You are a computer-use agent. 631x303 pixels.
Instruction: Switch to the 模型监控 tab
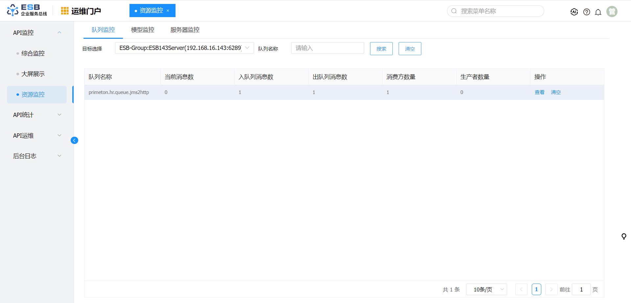click(x=143, y=30)
